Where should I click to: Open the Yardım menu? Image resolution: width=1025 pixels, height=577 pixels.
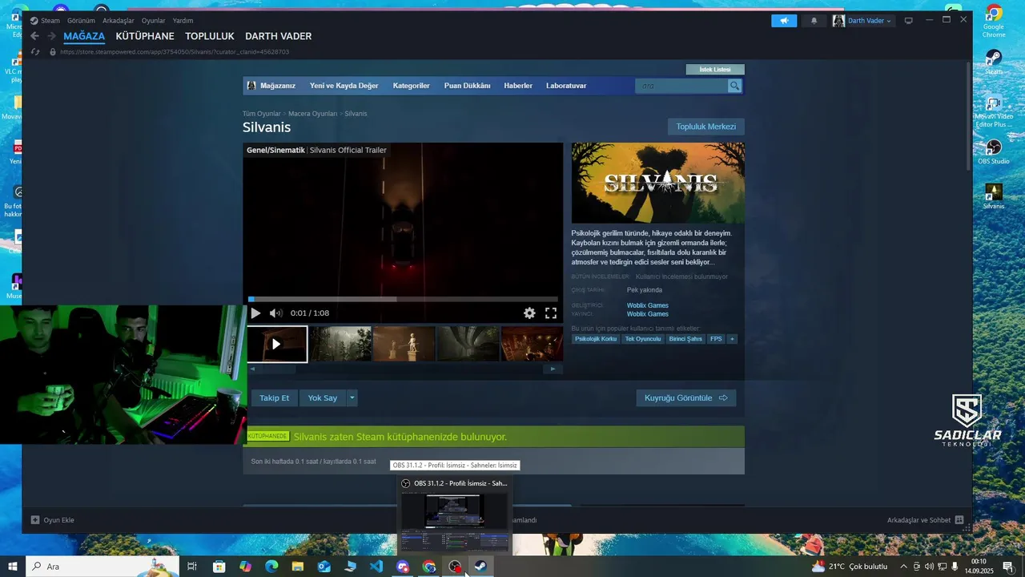(x=183, y=21)
